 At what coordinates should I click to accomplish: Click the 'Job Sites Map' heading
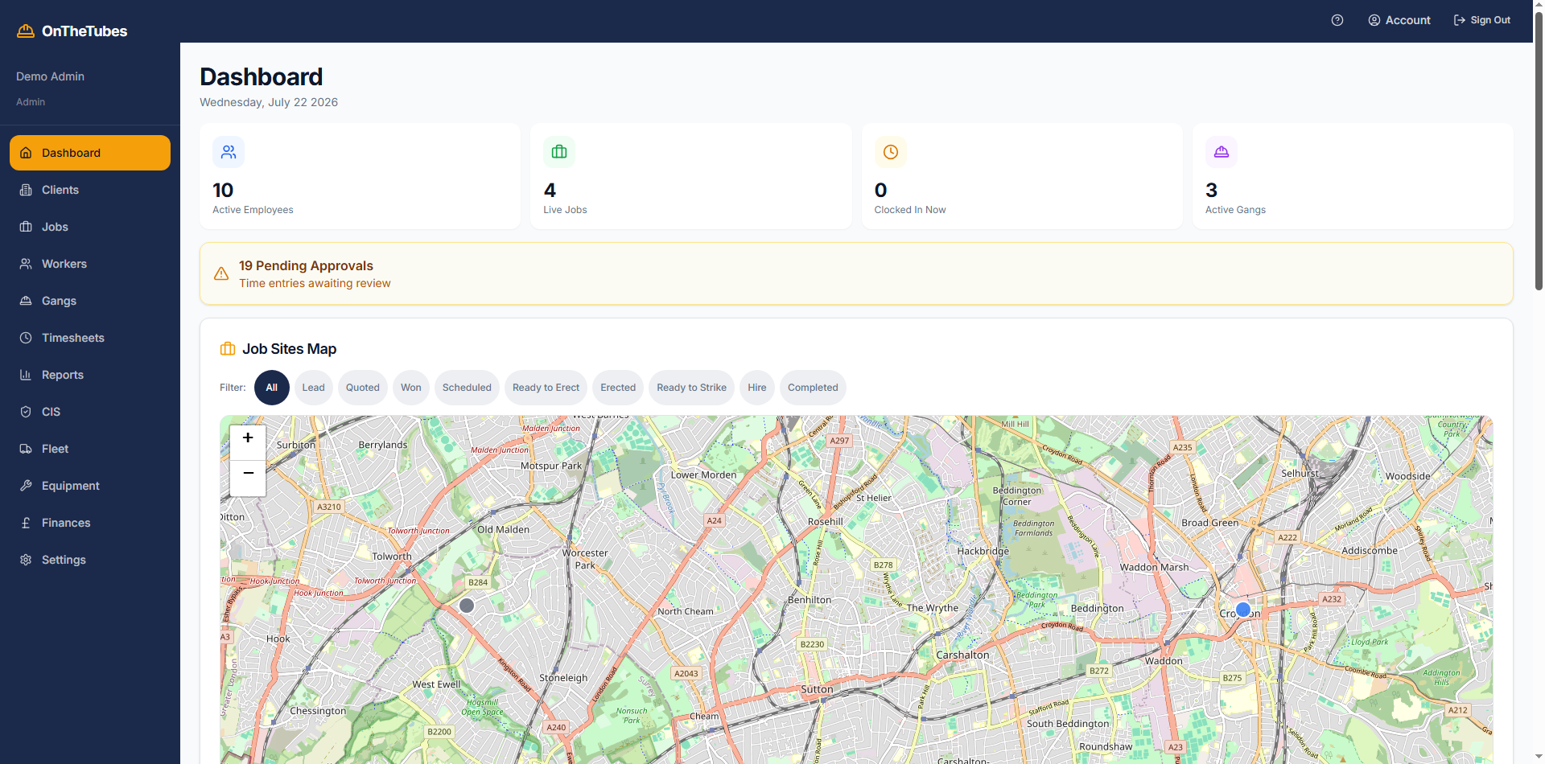(290, 349)
